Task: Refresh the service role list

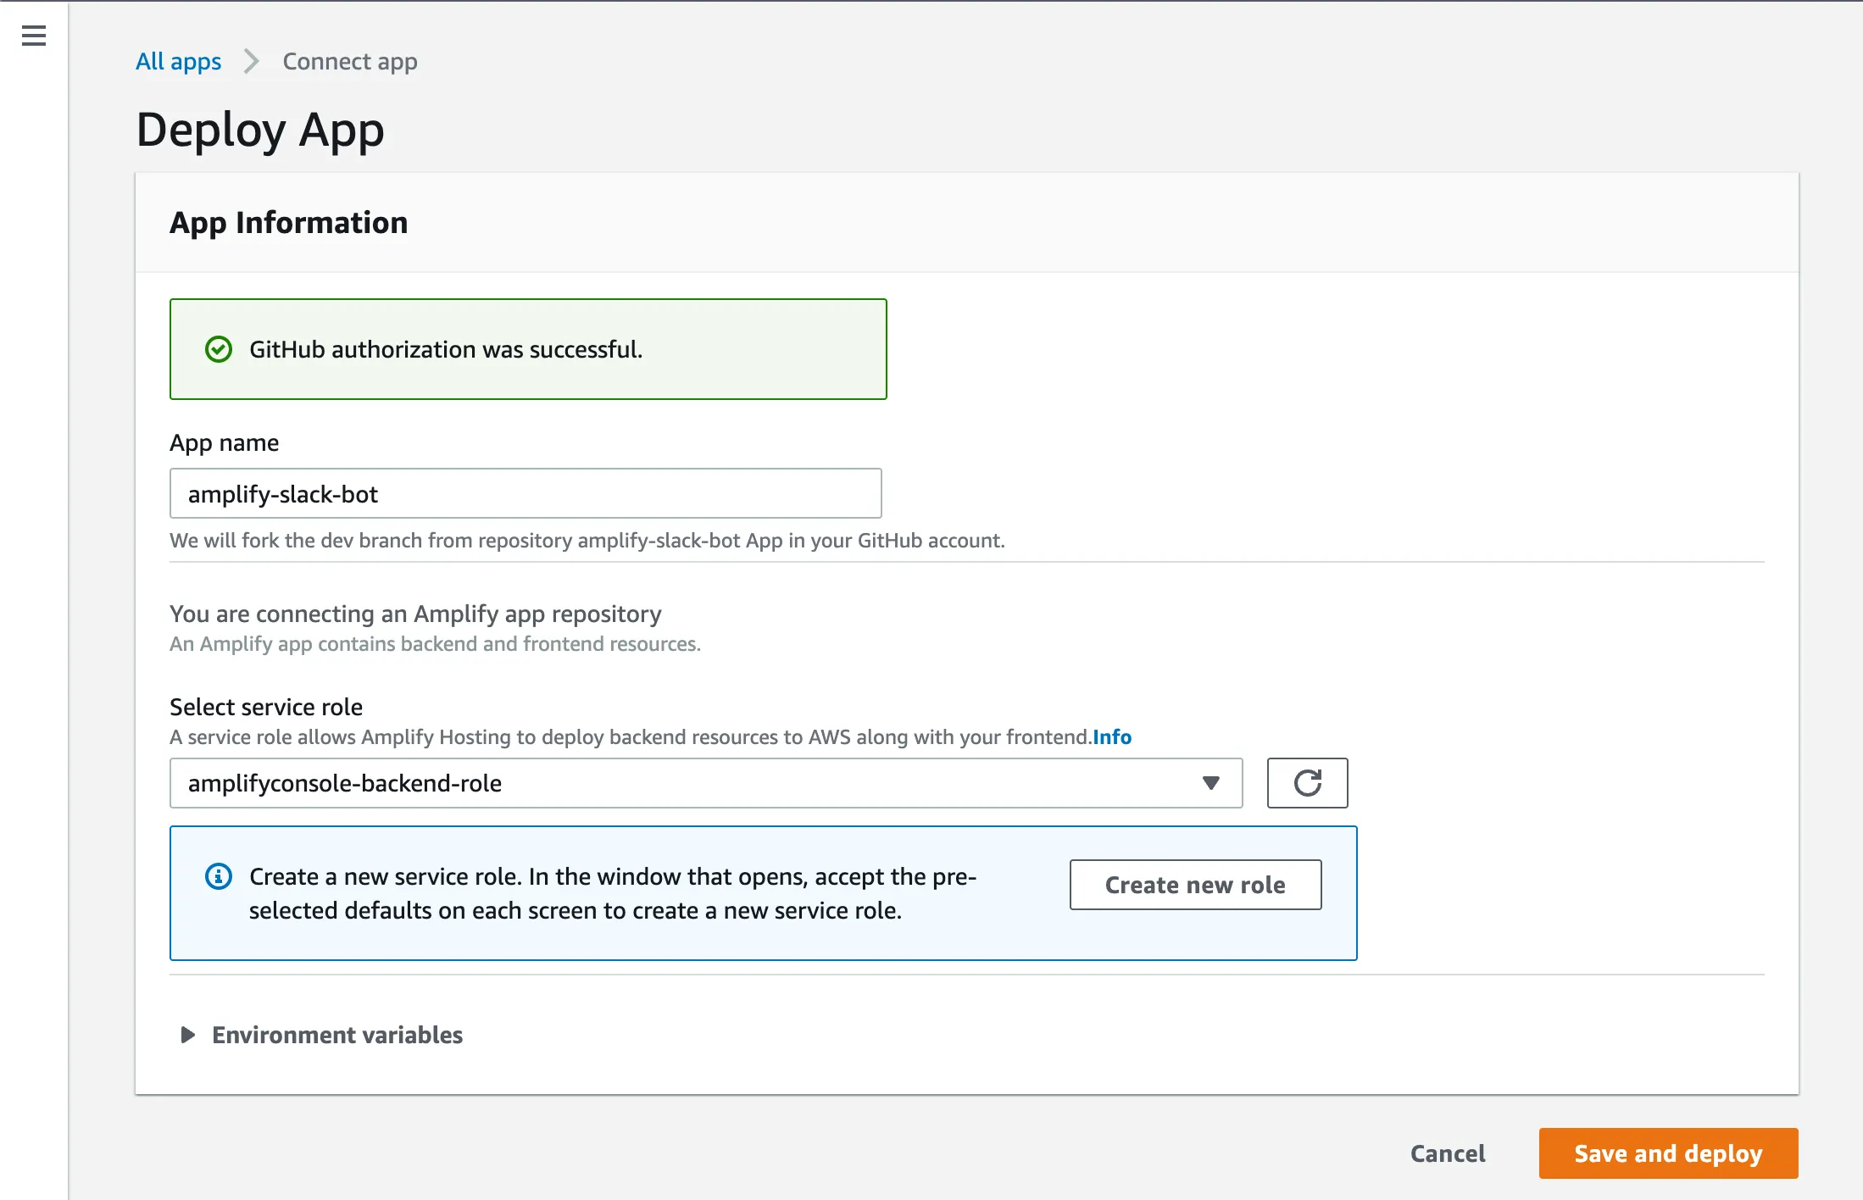Action: [x=1307, y=783]
